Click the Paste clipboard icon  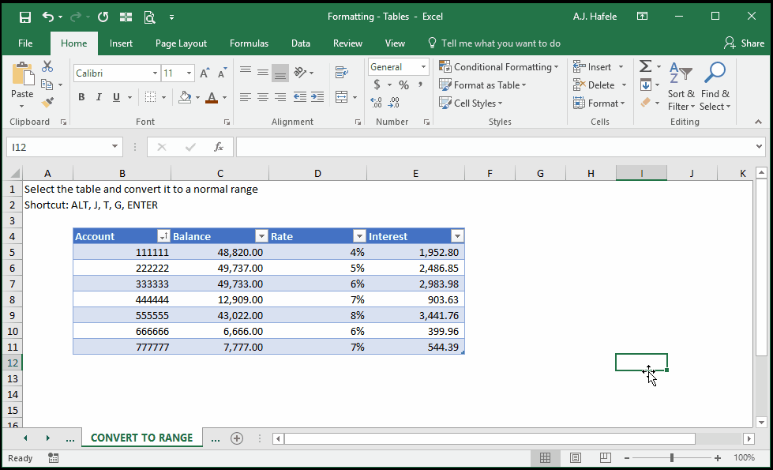[22, 74]
